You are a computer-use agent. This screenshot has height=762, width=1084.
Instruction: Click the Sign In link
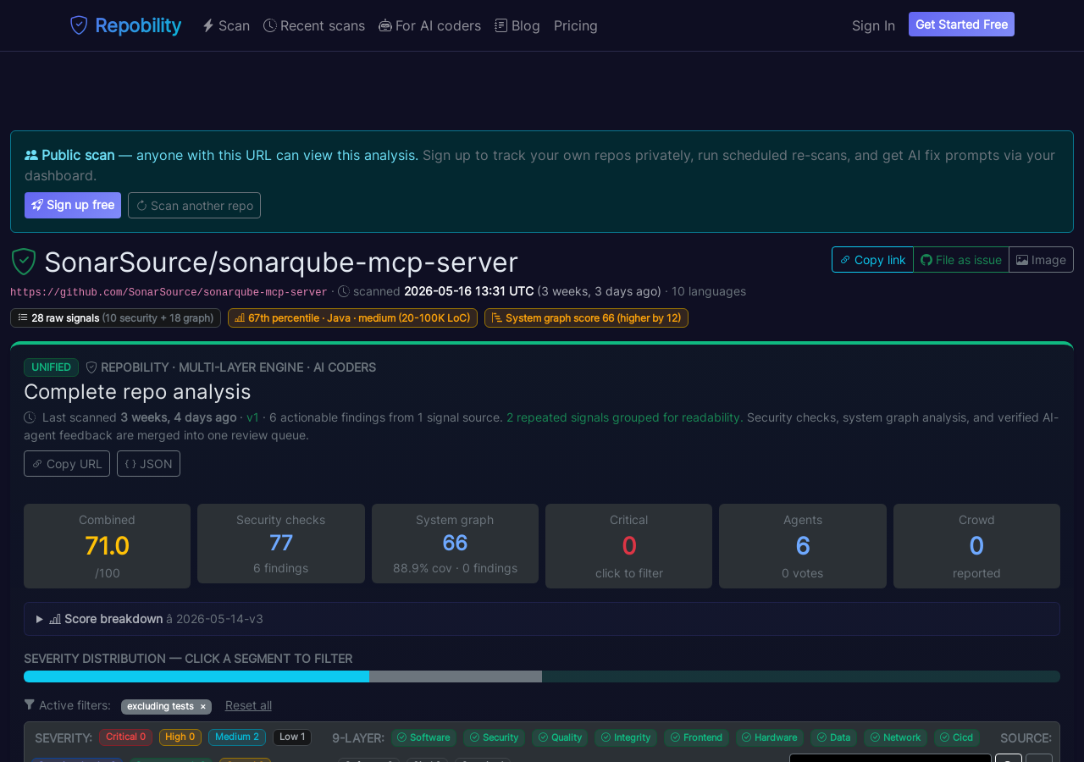coord(873,25)
